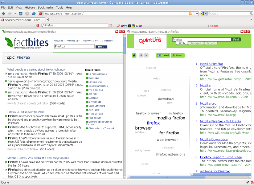Focus the browser URL address field
The height and width of the screenshot is (185, 254).
click(115, 13)
